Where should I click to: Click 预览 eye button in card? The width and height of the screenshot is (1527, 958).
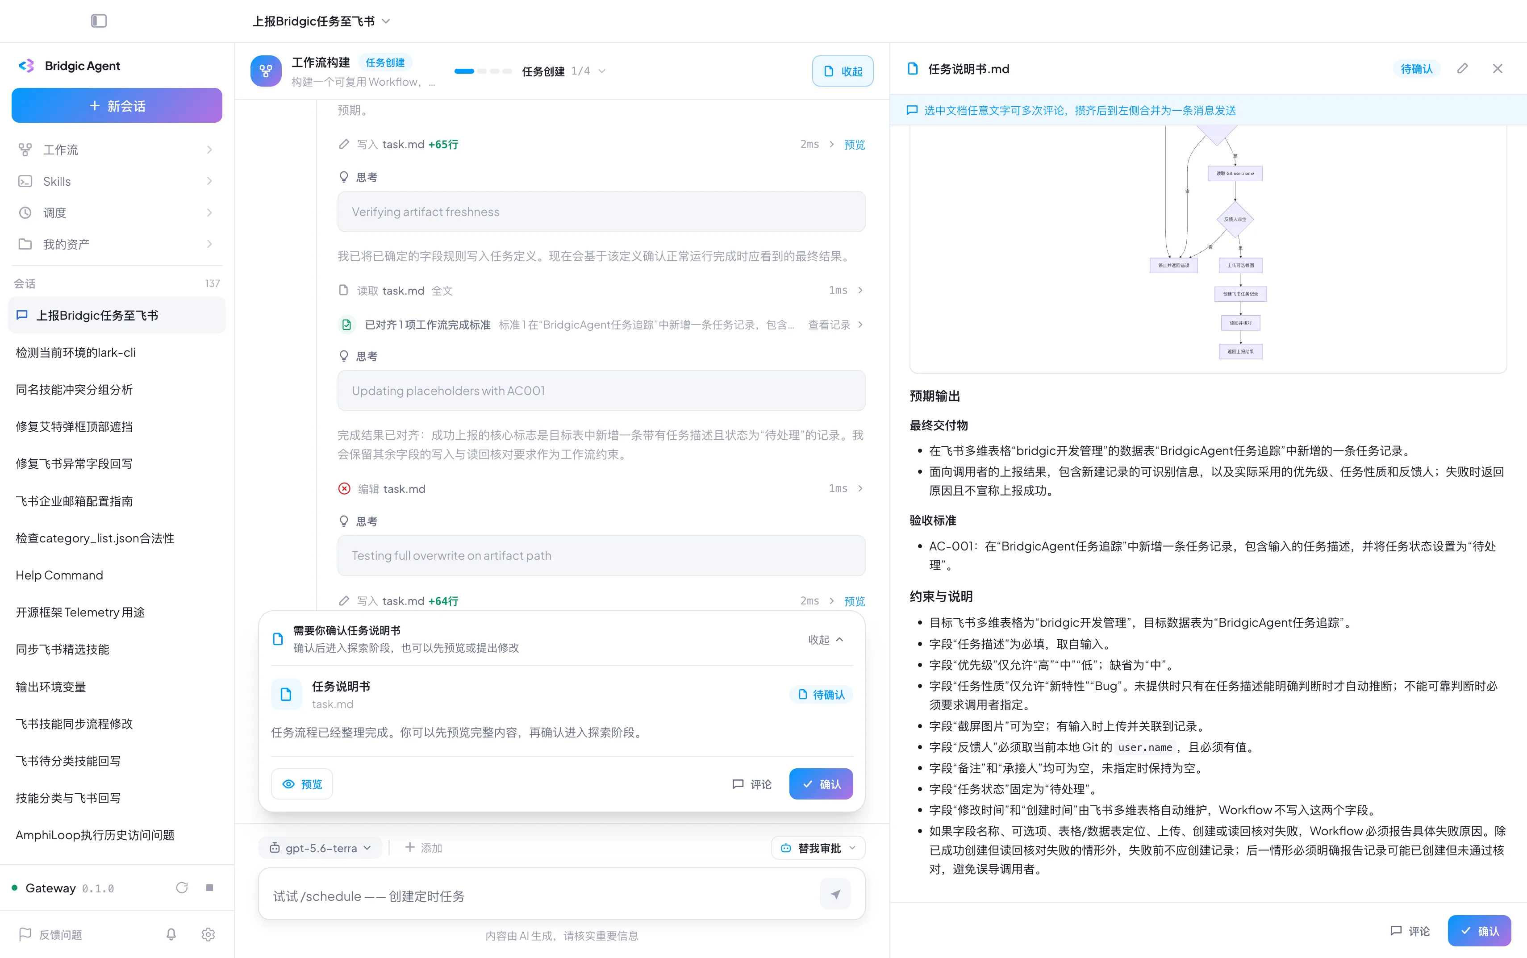[x=301, y=784]
